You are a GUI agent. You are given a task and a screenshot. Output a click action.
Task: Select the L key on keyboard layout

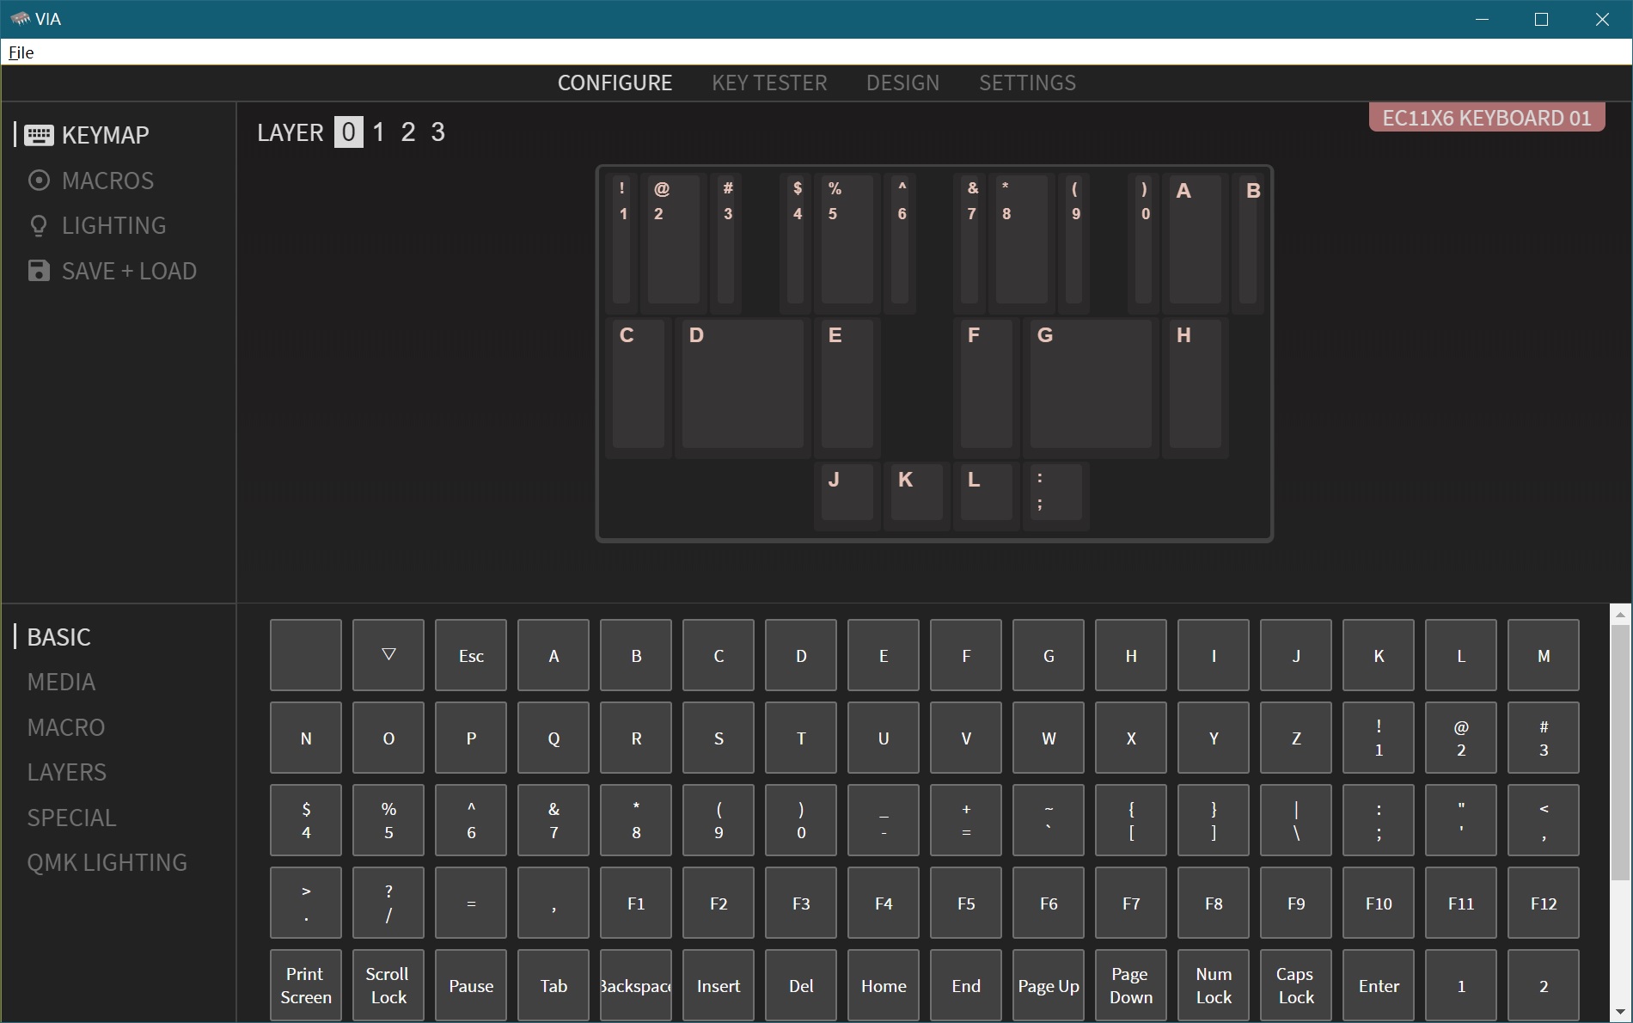coord(987,494)
